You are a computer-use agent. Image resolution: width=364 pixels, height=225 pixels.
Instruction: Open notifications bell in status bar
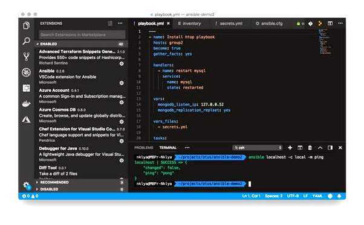click(339, 196)
